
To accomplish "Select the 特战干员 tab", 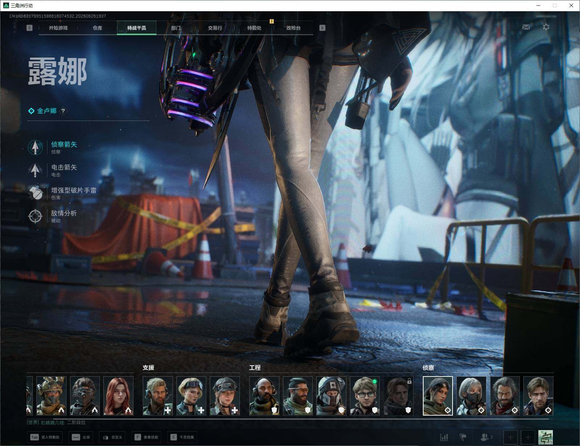I will pyautogui.click(x=136, y=28).
